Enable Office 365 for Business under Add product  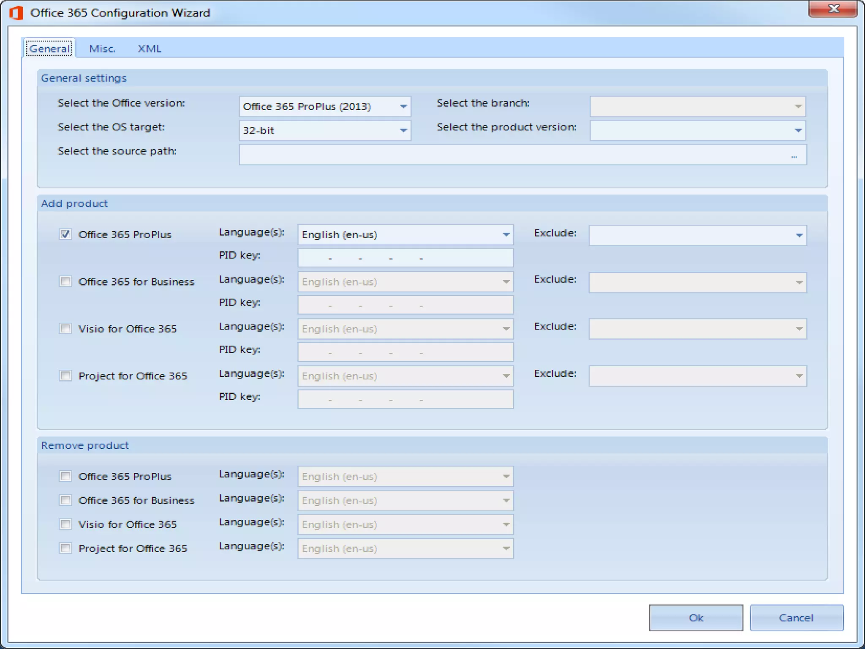65,281
